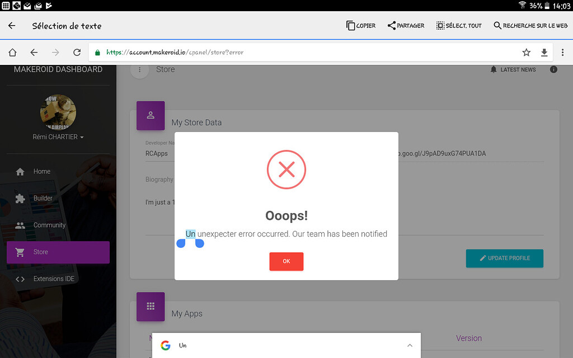Image resolution: width=573 pixels, height=358 pixels.
Task: Click the My Apps grid icon
Action: (x=151, y=307)
